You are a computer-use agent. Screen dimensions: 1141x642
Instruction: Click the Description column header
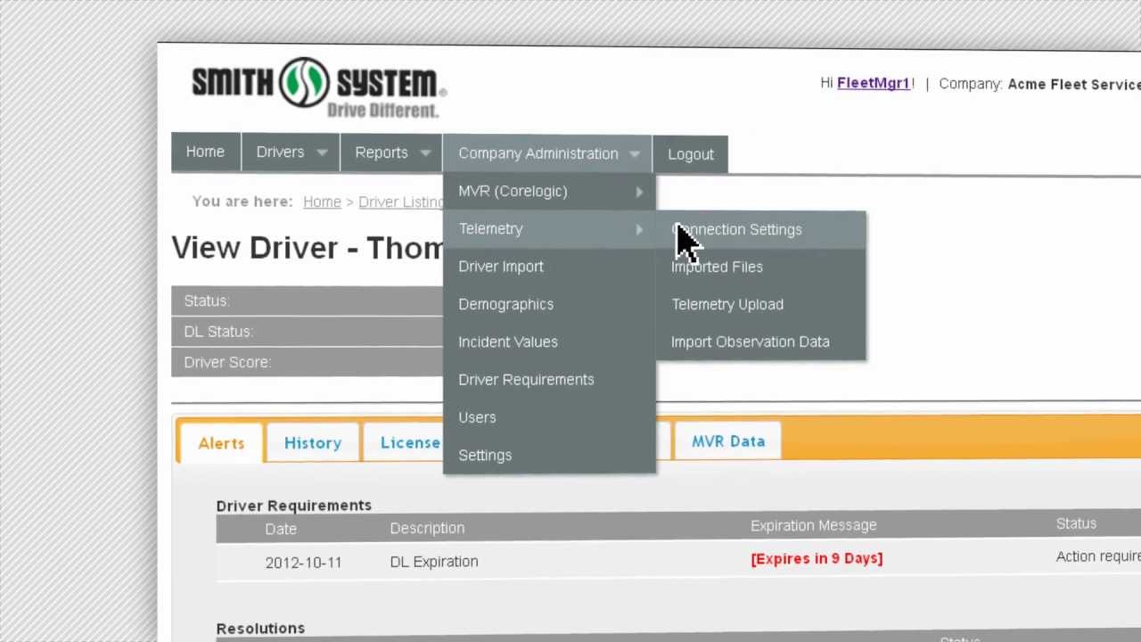click(427, 528)
